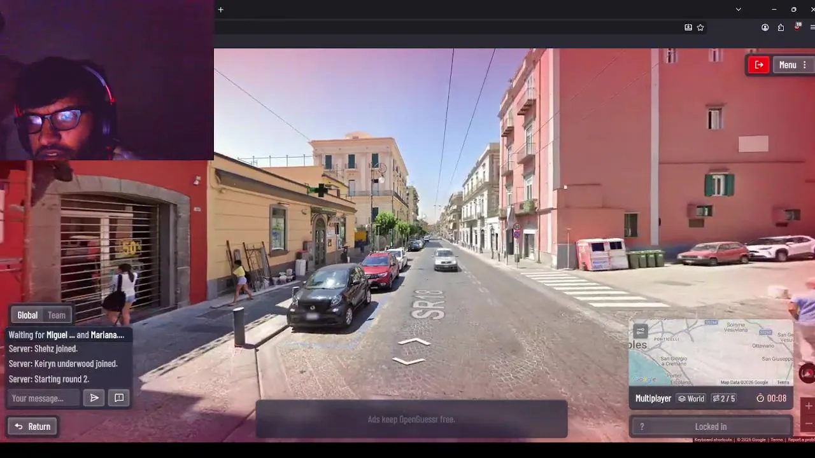815x458 pixels.
Task: Click the countdown timer 00:08
Action: 771,399
